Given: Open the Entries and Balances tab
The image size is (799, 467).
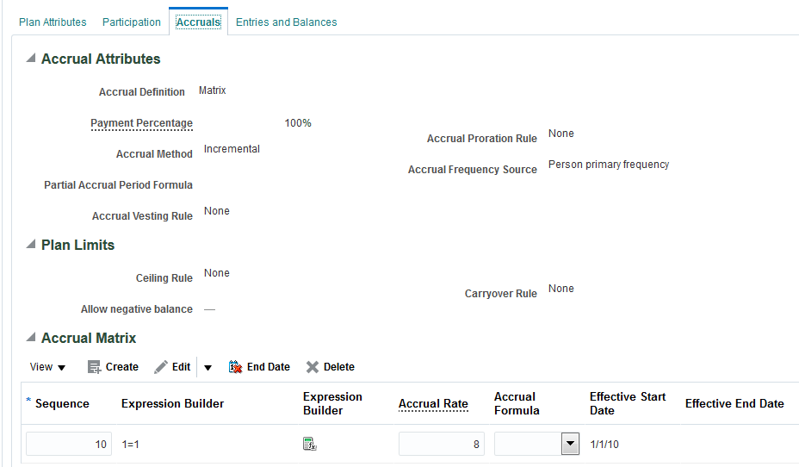Looking at the screenshot, I should click(x=287, y=22).
